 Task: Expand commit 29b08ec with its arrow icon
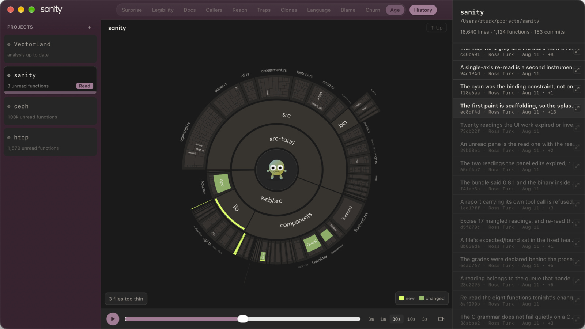pos(577,147)
